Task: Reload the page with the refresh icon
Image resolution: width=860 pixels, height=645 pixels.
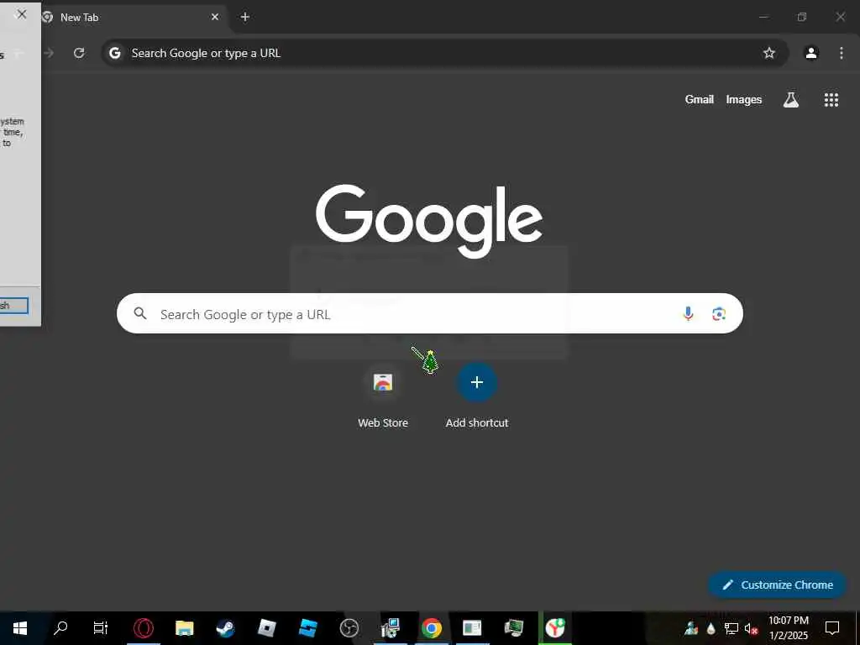Action: pyautogui.click(x=79, y=53)
